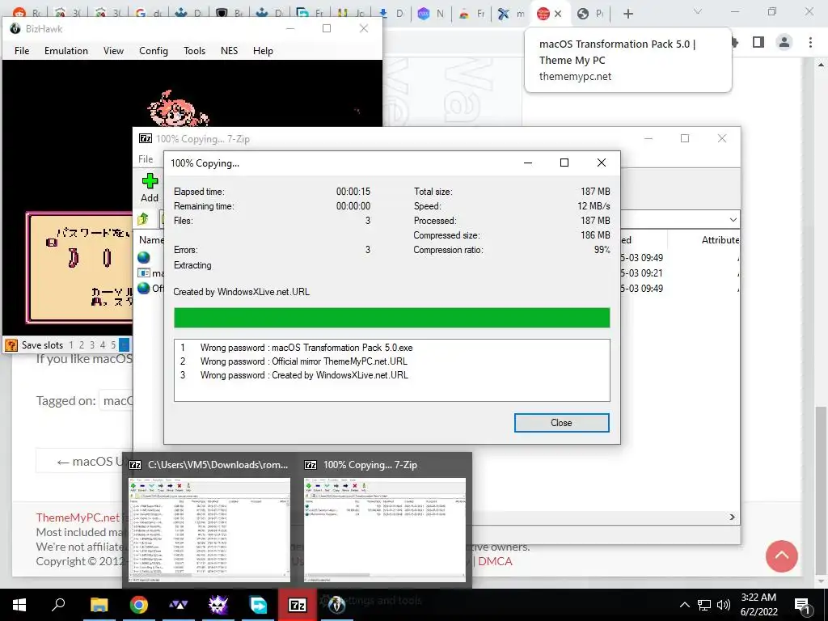Select save slot 3 in BizHawk
This screenshot has height=621, width=828.
tap(92, 345)
